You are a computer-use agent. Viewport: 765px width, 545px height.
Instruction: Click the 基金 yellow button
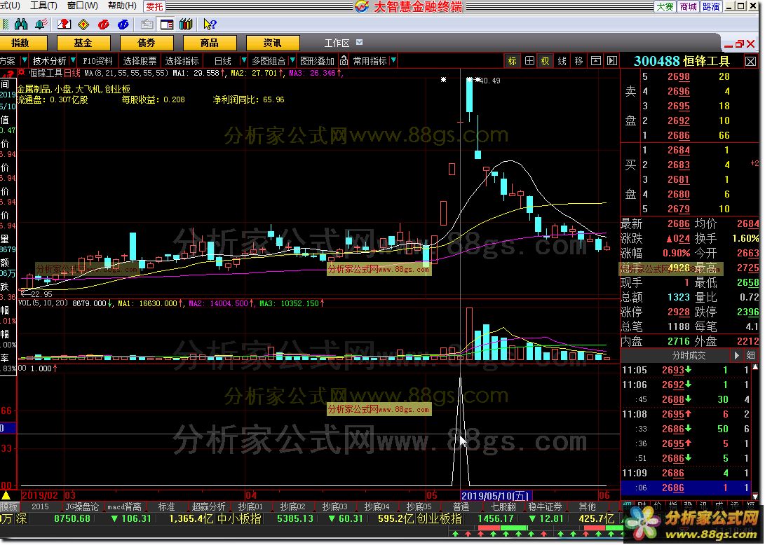[x=83, y=43]
